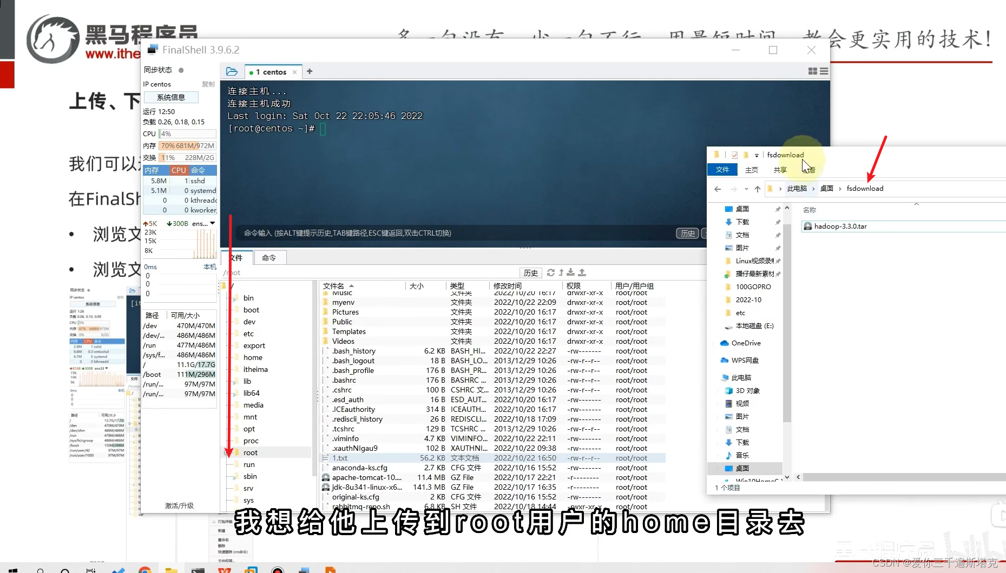Select the download file icon in FinalShell
This screenshot has height=573, width=1006.
(570, 272)
